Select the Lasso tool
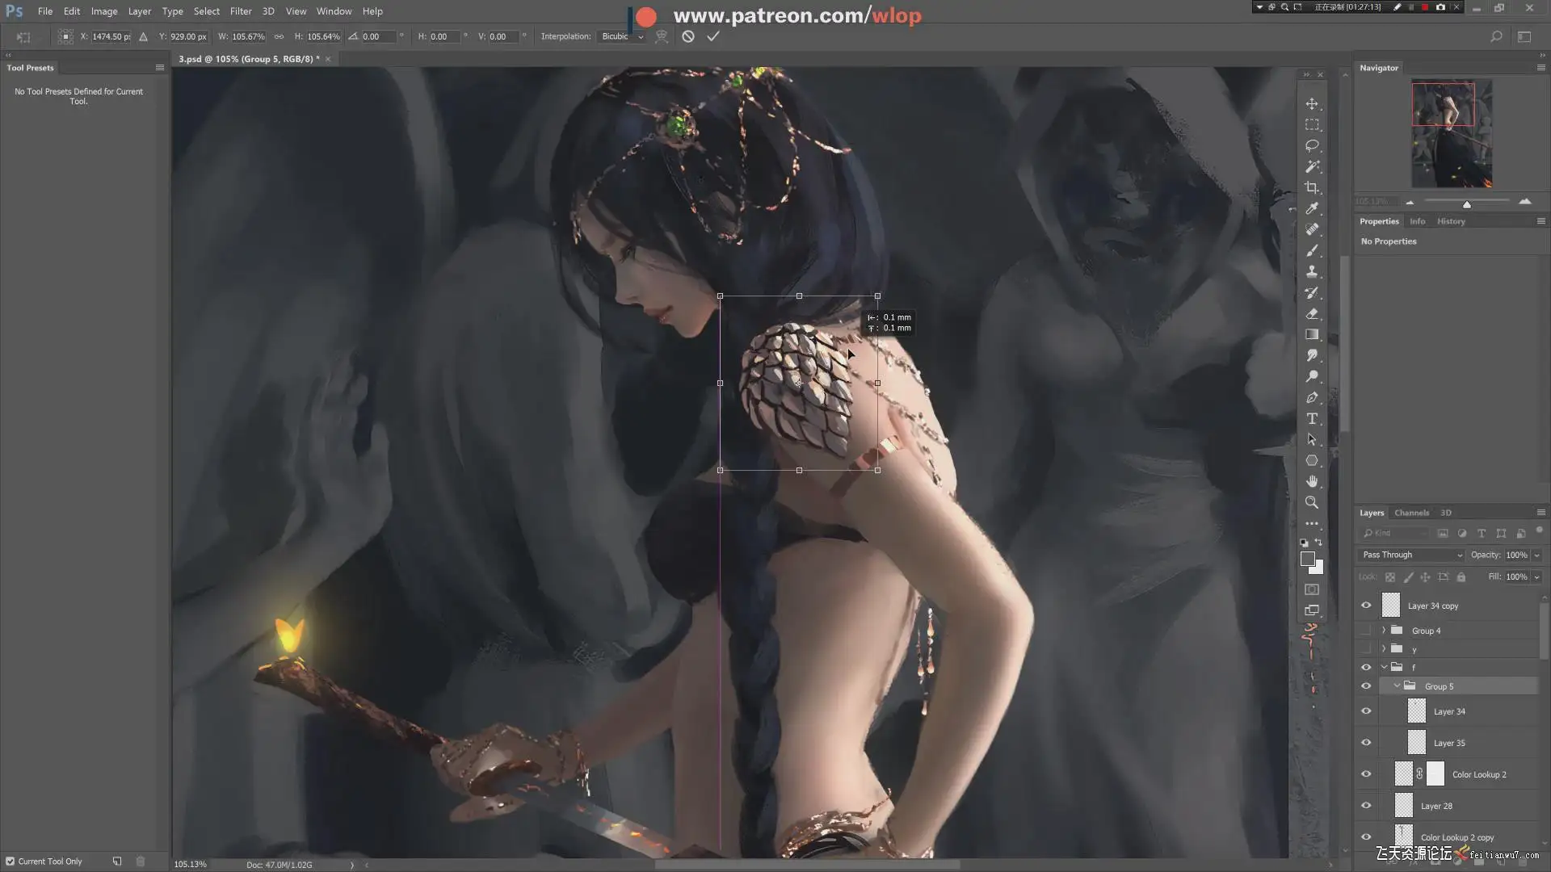Screen dimensions: 1551x872 coord(1312,146)
